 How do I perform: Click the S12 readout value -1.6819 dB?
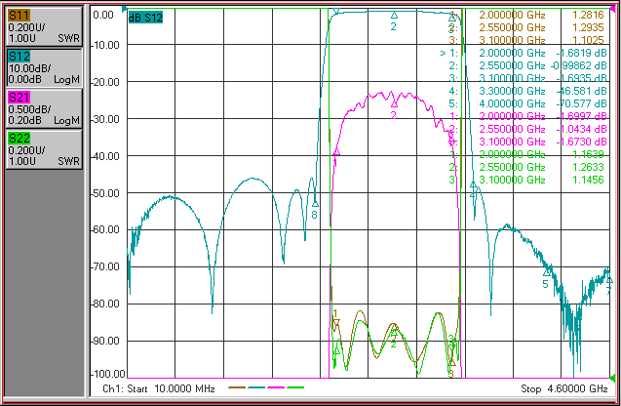(581, 53)
